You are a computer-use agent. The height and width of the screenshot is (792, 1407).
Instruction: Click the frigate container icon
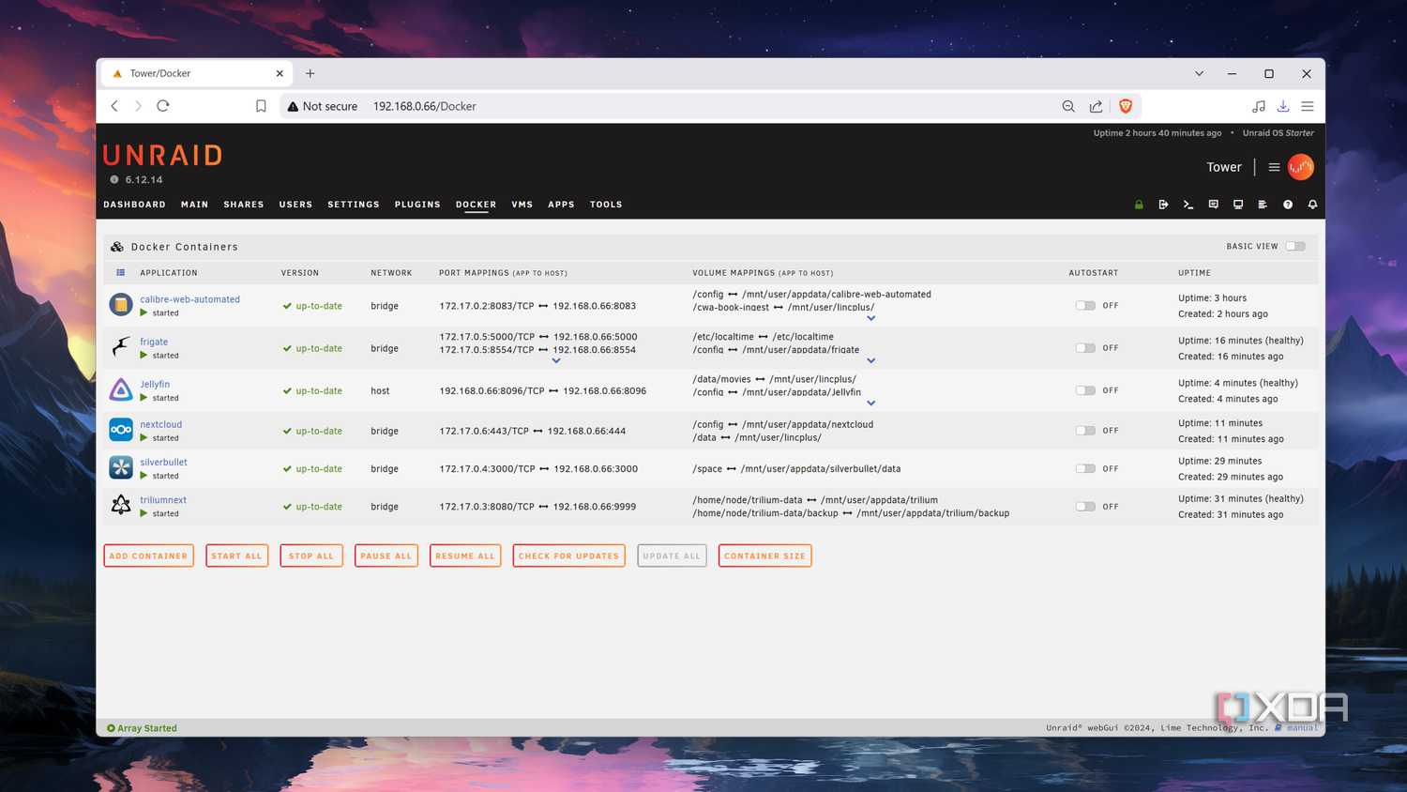pos(121,347)
